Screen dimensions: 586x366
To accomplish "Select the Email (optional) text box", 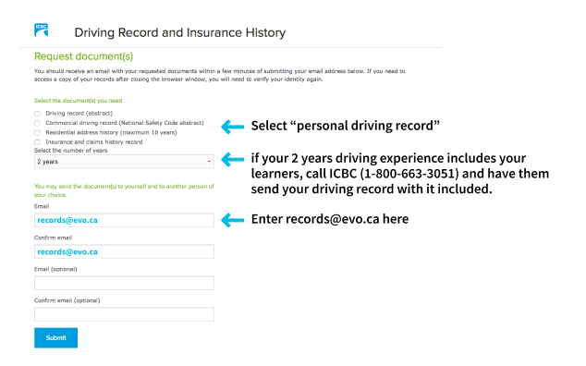I will click(x=124, y=283).
